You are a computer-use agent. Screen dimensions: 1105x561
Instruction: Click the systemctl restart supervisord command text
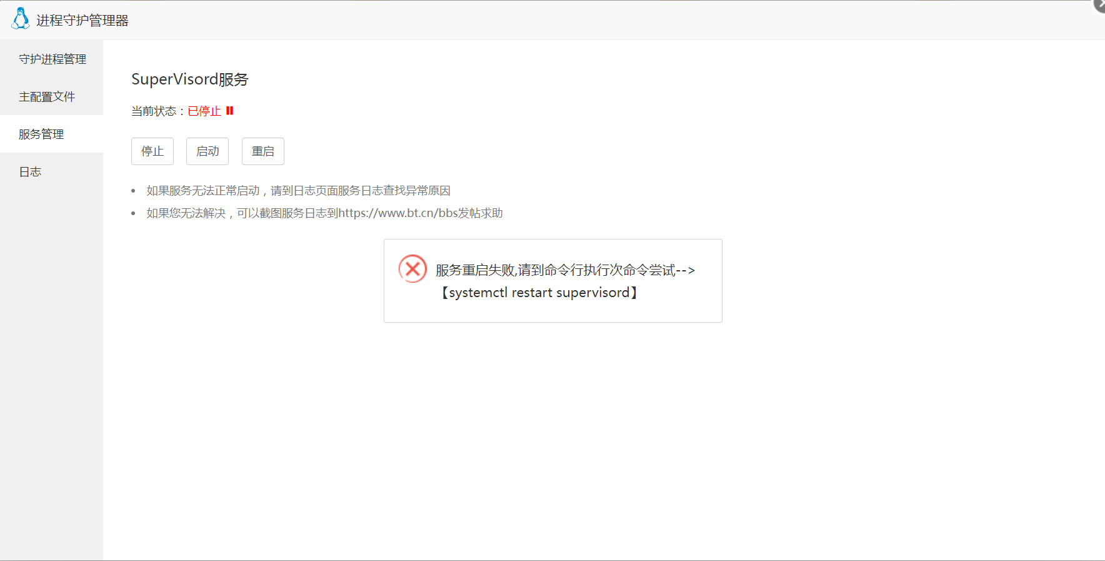pyautogui.click(x=539, y=293)
